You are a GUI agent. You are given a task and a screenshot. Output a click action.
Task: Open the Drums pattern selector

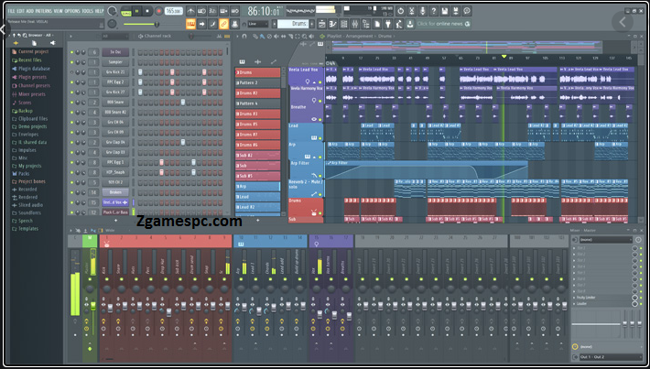[293, 24]
